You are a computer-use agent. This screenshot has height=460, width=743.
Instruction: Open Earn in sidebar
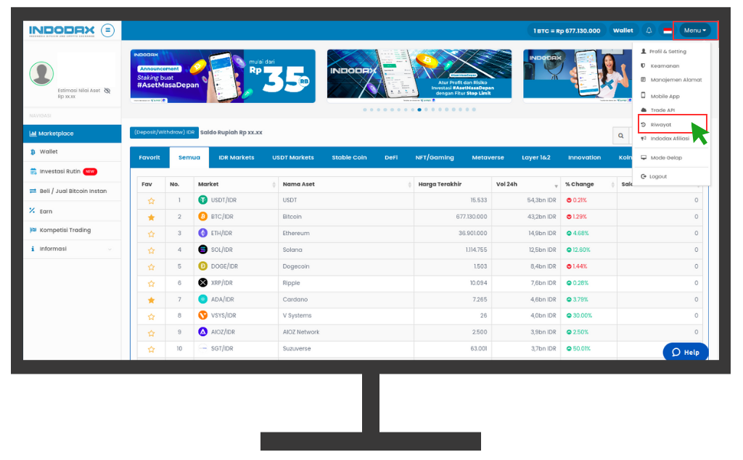click(72, 211)
